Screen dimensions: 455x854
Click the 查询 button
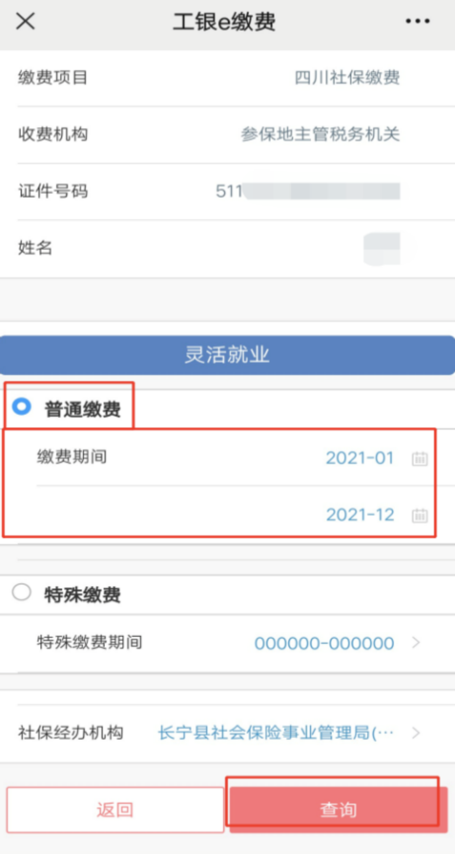pyautogui.click(x=339, y=809)
